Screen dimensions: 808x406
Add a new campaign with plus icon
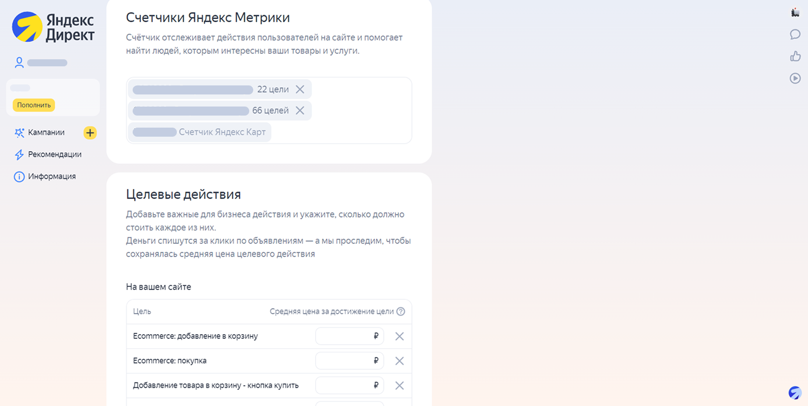pos(90,133)
